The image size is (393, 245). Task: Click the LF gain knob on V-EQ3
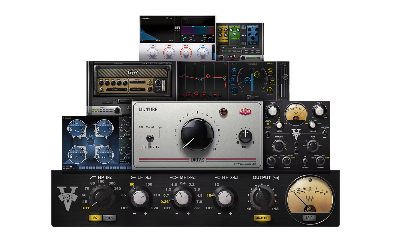tap(140, 198)
